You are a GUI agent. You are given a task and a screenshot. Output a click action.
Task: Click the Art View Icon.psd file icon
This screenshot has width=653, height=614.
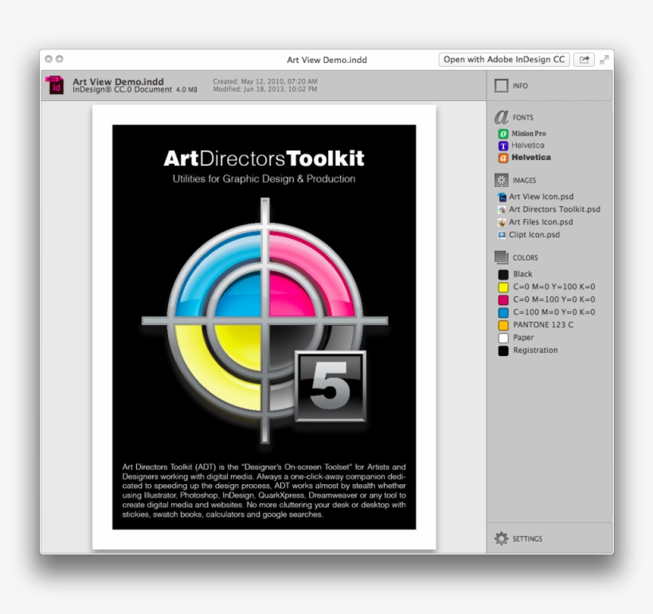[x=502, y=197]
